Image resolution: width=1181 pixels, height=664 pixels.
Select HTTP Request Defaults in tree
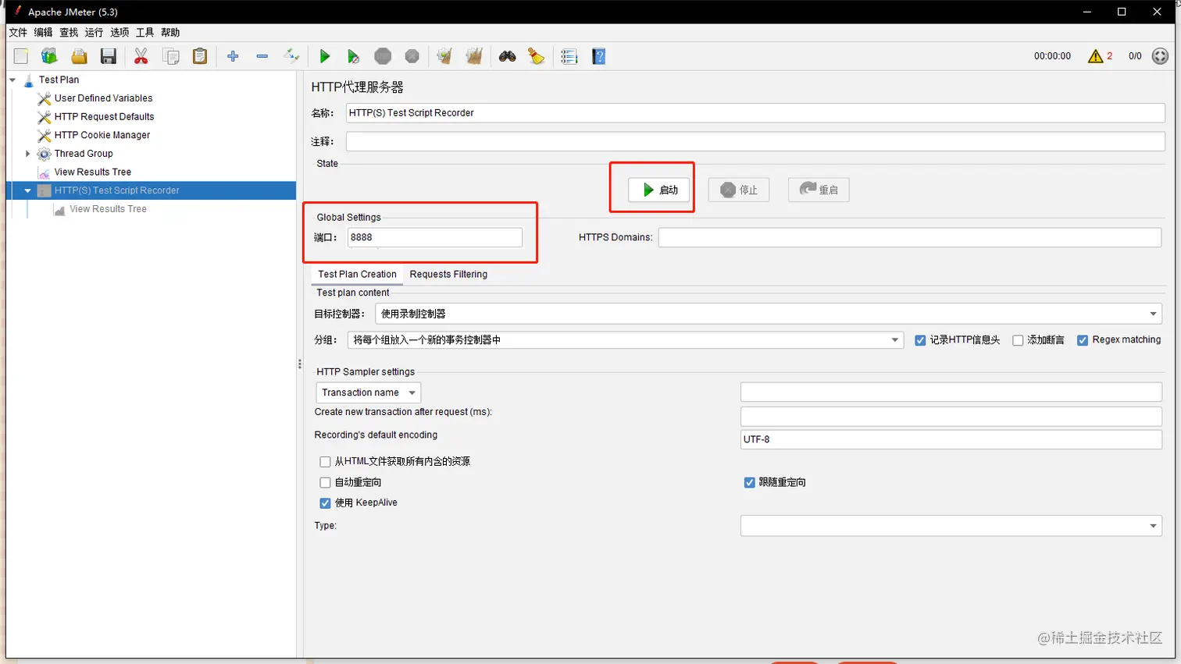tap(104, 117)
